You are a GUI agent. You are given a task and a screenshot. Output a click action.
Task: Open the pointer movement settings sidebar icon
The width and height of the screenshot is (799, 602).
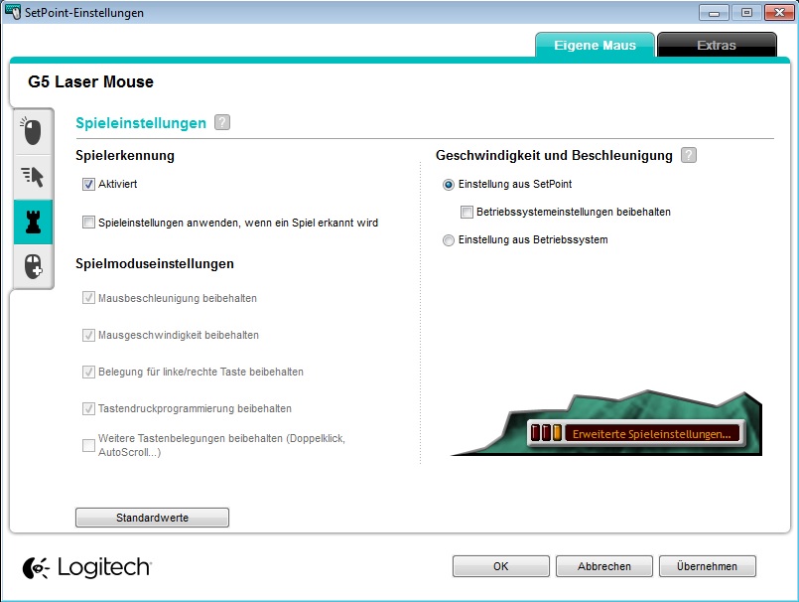point(33,177)
